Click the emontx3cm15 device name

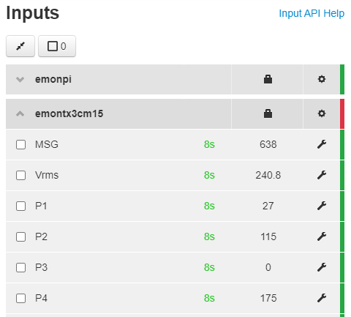tap(69, 113)
